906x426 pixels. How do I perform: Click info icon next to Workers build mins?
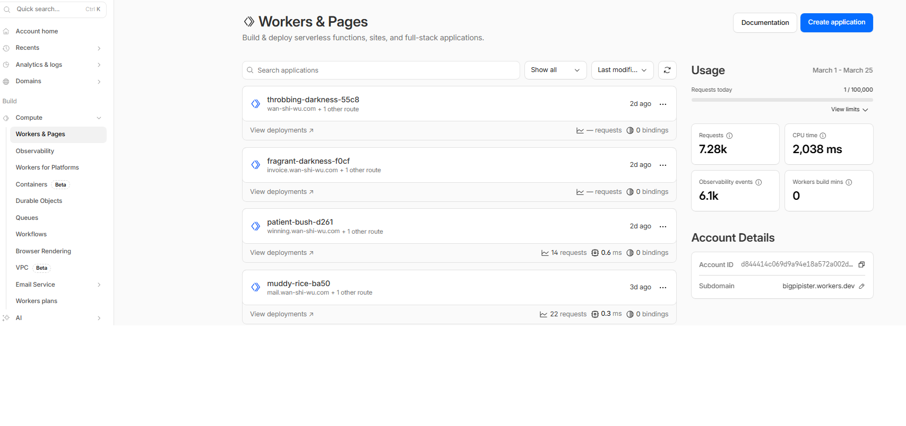pos(849,182)
